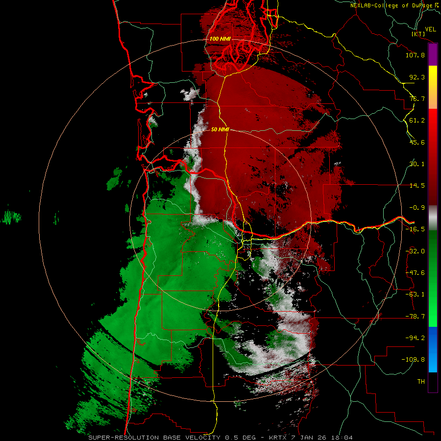
Task: Click the -0.9 velocity scale value
Action: [417, 208]
